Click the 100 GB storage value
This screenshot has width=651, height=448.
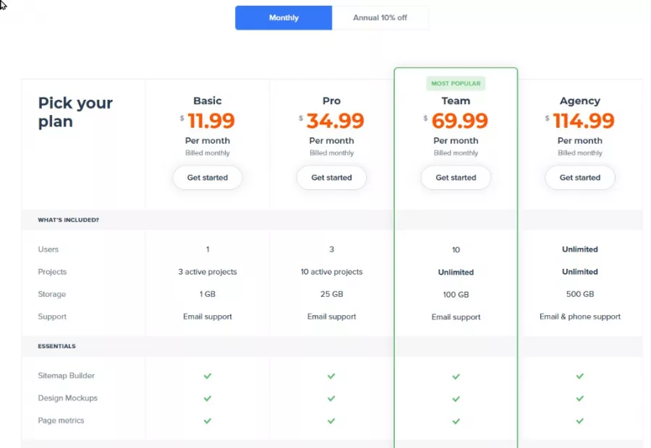coord(456,295)
